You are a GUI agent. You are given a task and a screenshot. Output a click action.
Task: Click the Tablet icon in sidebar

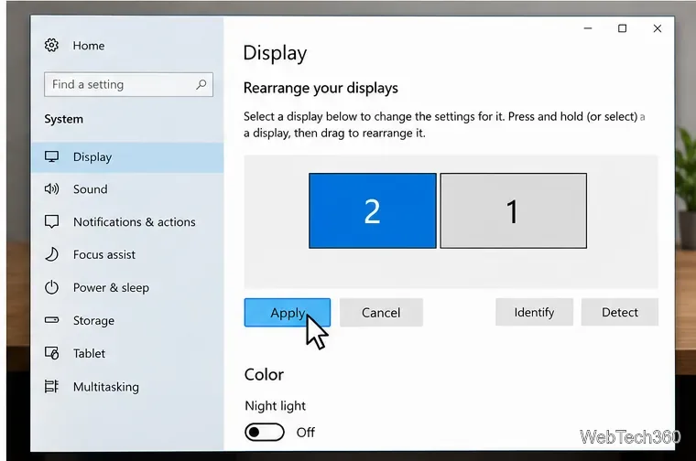[x=51, y=353]
